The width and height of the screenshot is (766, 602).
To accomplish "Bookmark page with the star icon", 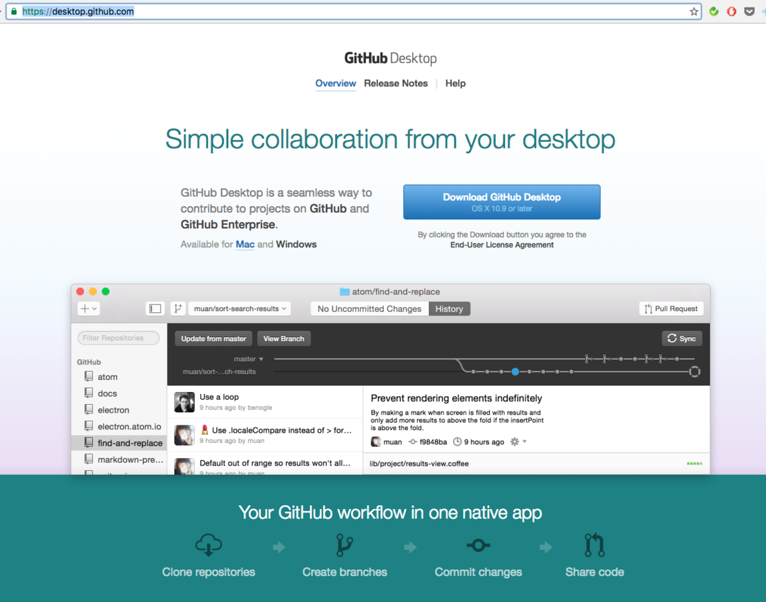I will tap(694, 12).
